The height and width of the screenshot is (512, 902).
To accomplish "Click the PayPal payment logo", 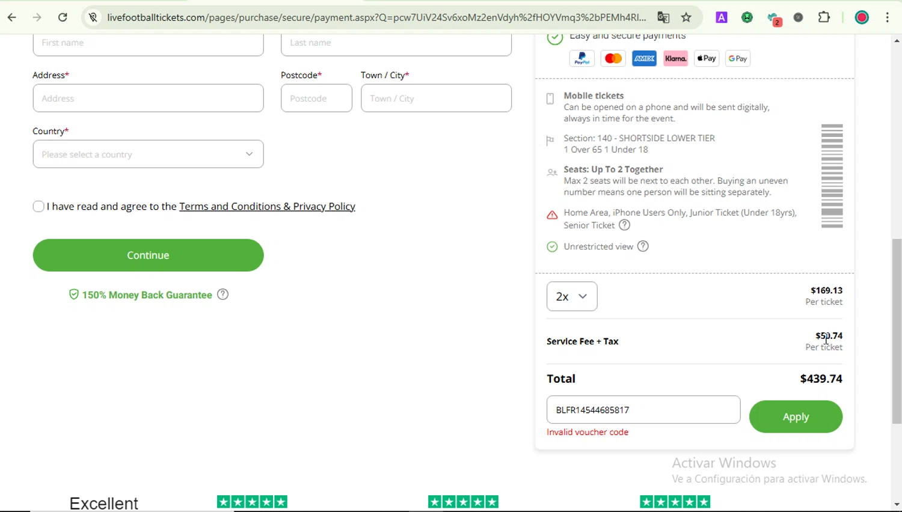I will (x=582, y=58).
